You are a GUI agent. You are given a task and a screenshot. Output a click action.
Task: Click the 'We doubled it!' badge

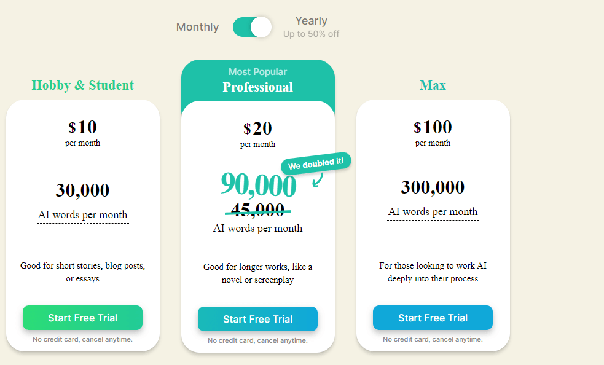(x=316, y=164)
